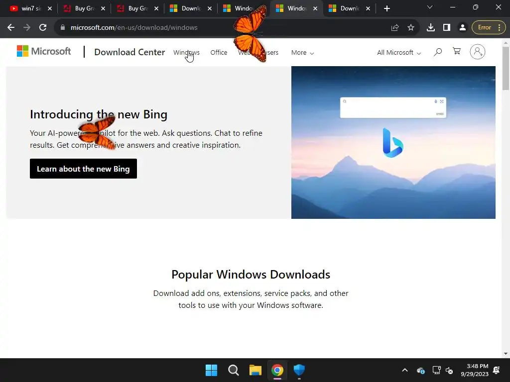Open the Download Center link
510x382 pixels.
[x=129, y=52]
